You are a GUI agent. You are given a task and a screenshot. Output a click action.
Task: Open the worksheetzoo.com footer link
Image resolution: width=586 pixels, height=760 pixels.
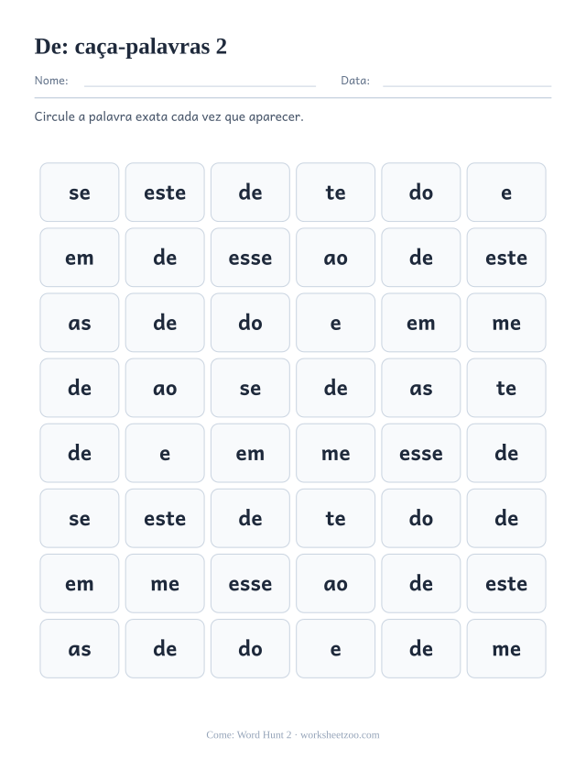coord(340,735)
